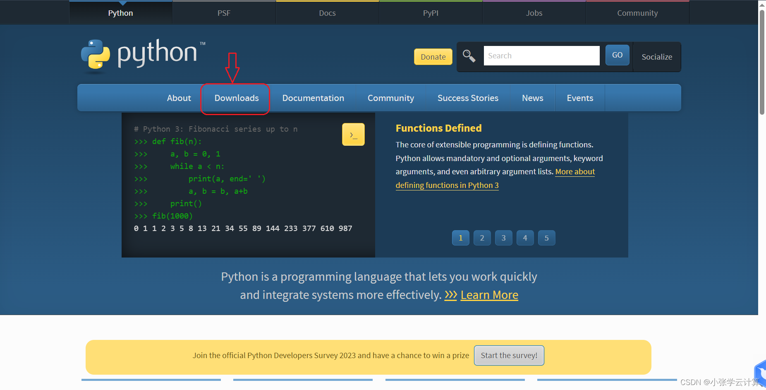The width and height of the screenshot is (766, 390).
Task: Open the Documentation menu
Action: 313,98
